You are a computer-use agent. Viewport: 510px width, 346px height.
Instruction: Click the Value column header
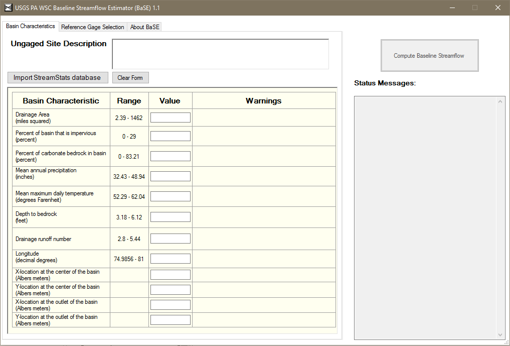170,100
